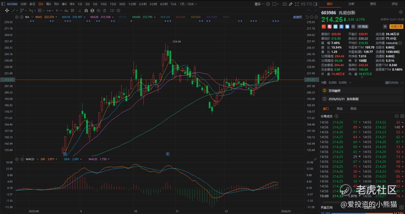Expand the Fibonacci tool dropdown arrow

pyautogui.click(x=43, y=11)
